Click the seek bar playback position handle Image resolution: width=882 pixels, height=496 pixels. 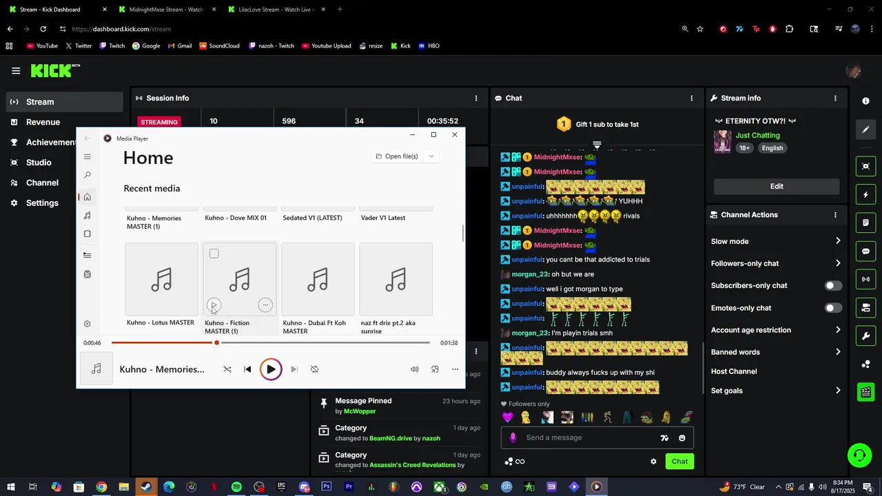click(x=216, y=342)
